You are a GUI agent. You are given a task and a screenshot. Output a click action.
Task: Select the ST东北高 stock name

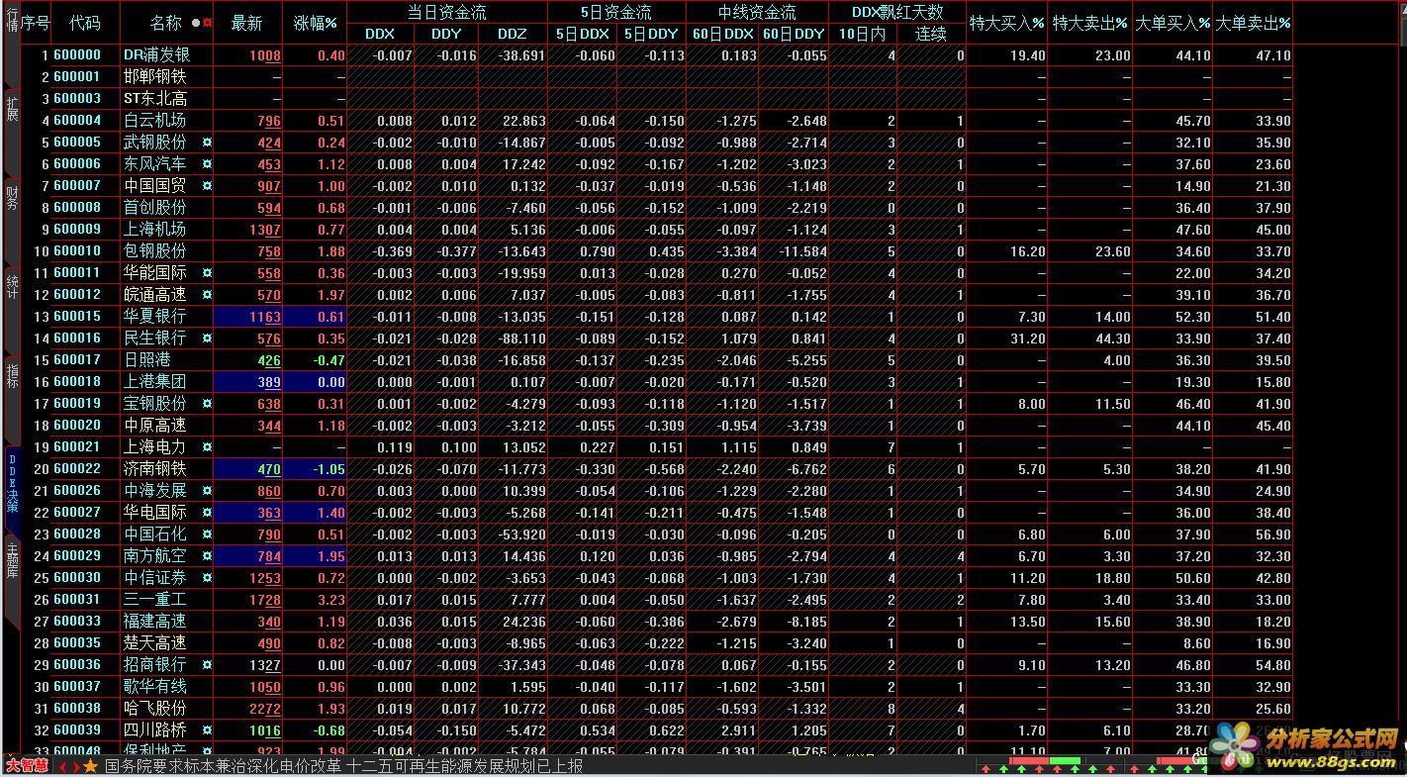click(154, 99)
